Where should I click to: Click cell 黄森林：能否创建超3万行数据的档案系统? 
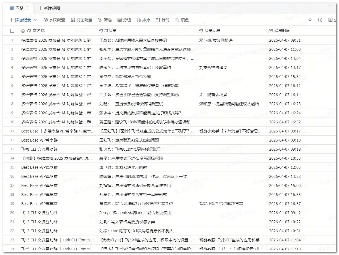pos(147,203)
